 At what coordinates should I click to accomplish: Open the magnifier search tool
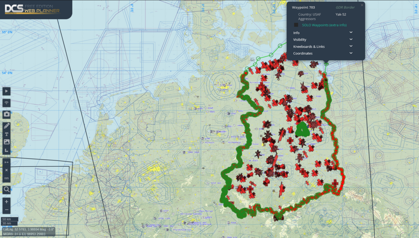[7, 190]
